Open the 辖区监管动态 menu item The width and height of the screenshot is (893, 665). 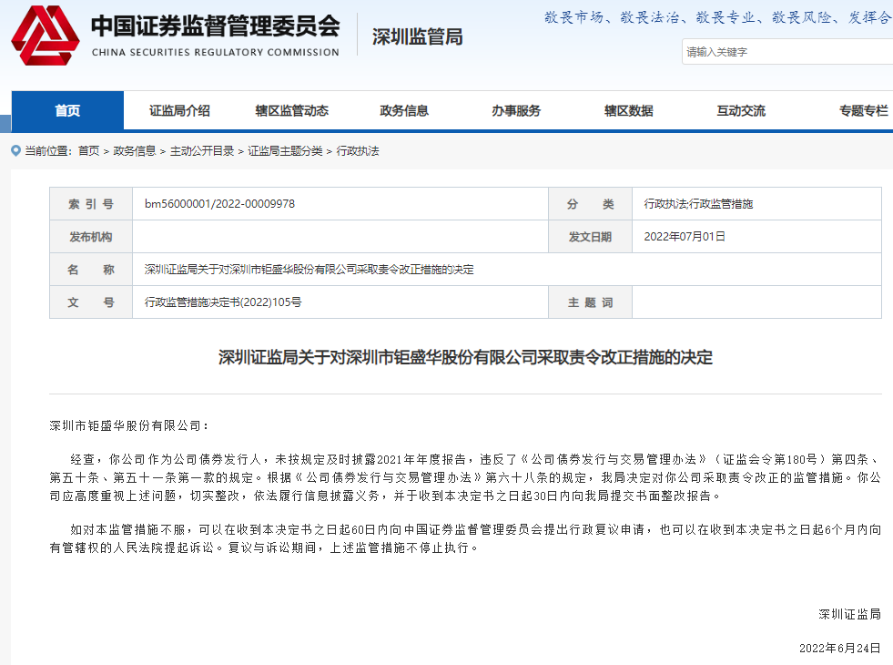pyautogui.click(x=291, y=110)
